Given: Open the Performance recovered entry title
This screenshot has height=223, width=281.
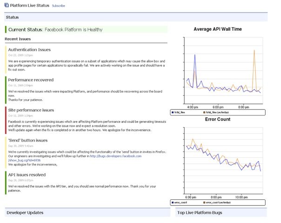Looking at the screenshot, I should 31,80.
